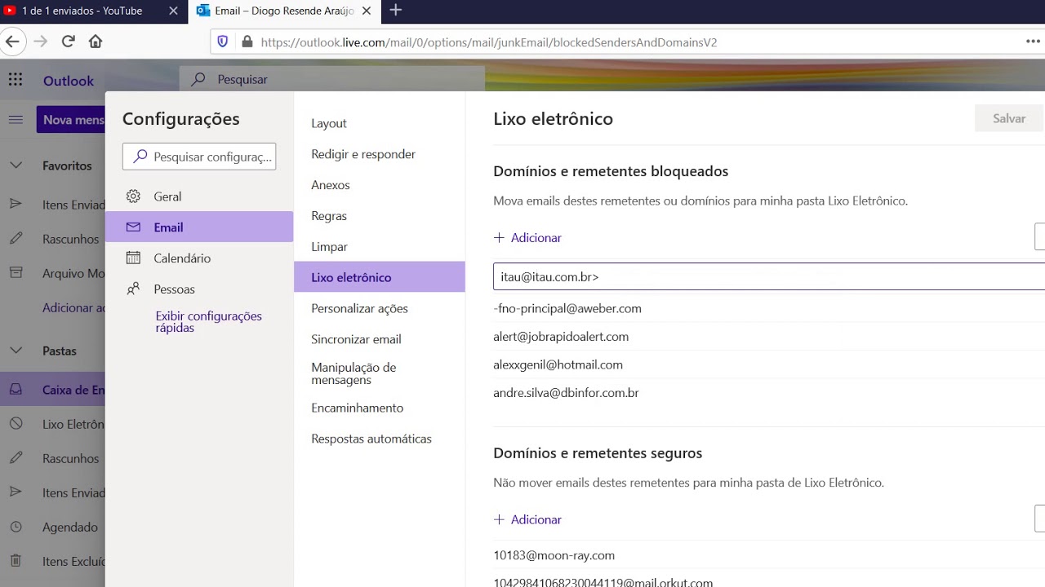Screen dimensions: 1045x587
Task: Click the Rascunhos pencil icon in Favoritos
Action: (x=16, y=239)
